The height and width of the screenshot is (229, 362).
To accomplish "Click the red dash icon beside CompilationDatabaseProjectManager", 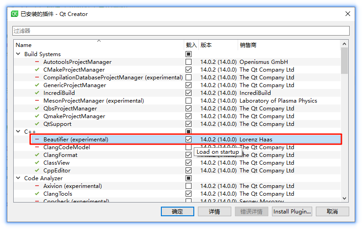I will tap(37, 77).
